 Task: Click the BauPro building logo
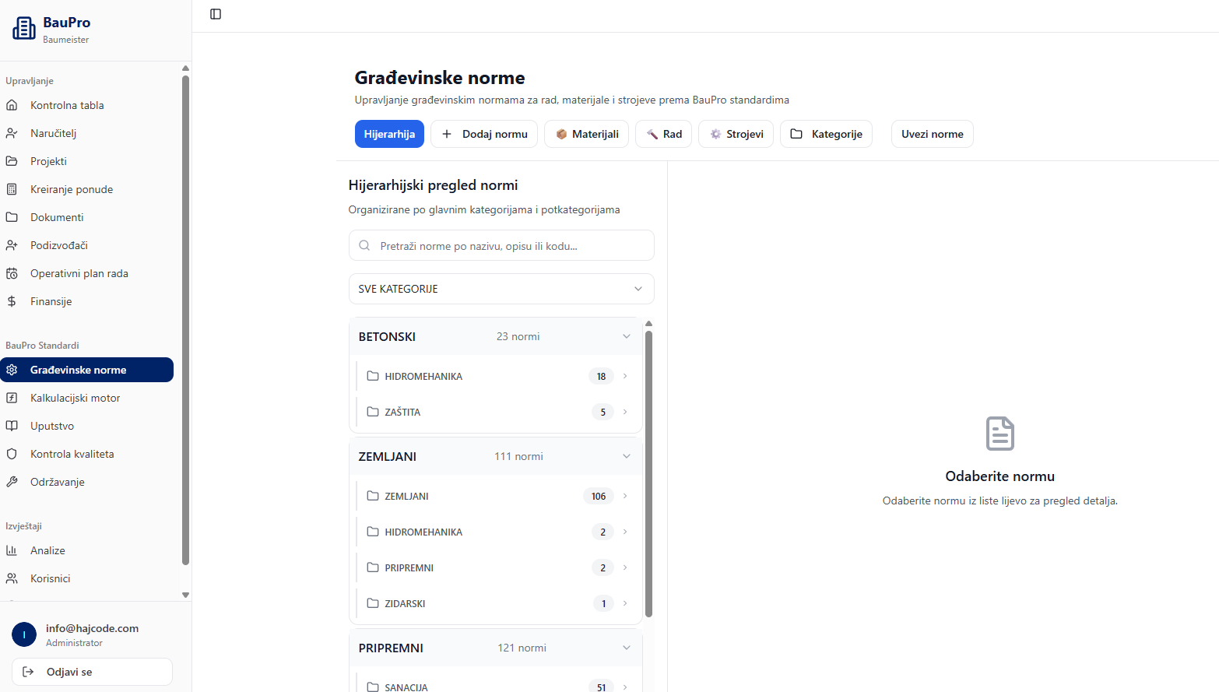(x=24, y=29)
